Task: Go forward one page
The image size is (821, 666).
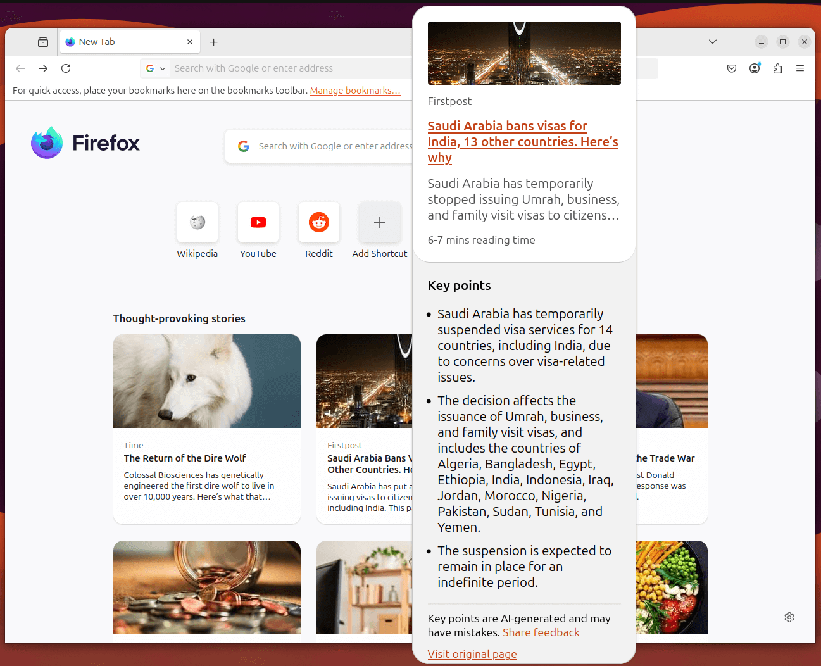Action: [x=42, y=68]
